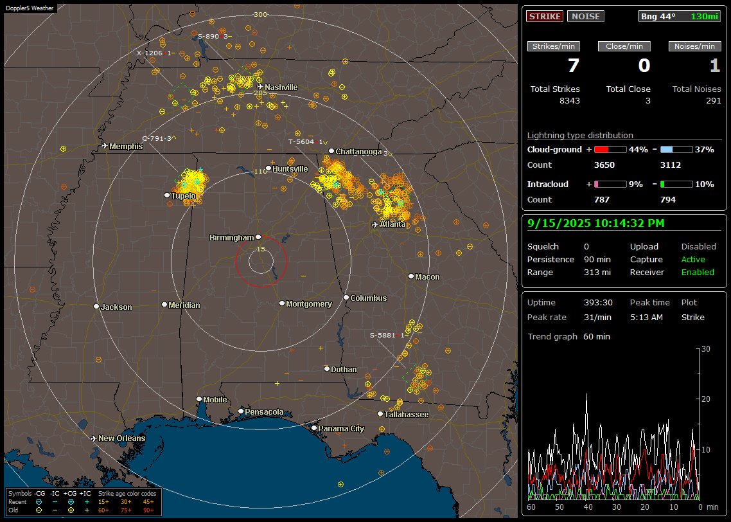The height and width of the screenshot is (522, 731).
Task: Click the Old +CG legend symbol
Action: [71, 510]
